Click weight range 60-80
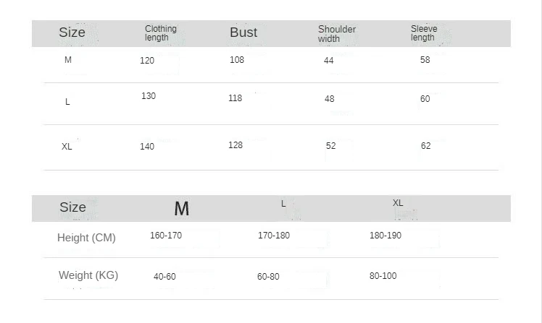 pos(268,277)
